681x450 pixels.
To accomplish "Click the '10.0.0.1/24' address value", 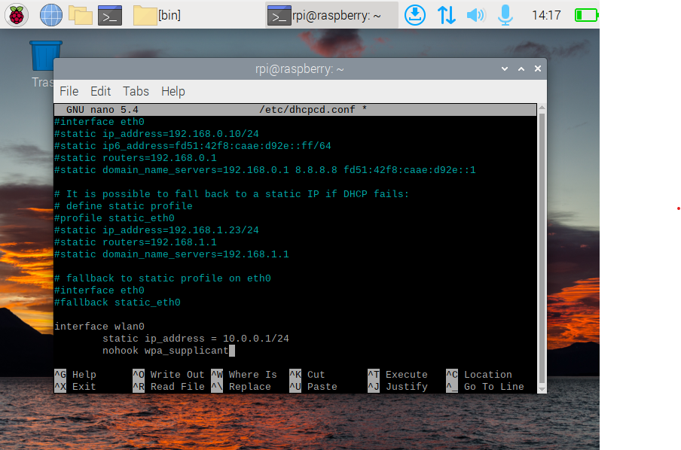I will point(256,339).
